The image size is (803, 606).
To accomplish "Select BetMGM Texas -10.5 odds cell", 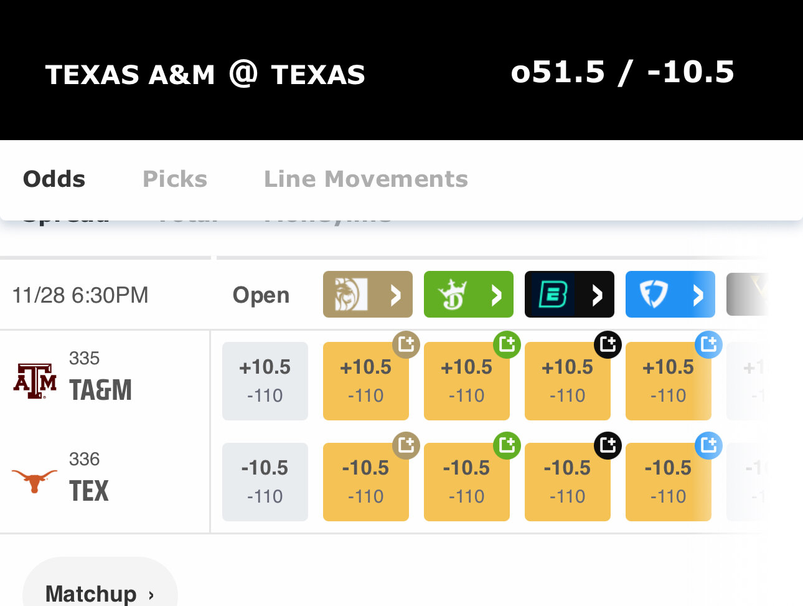I will pyautogui.click(x=366, y=482).
